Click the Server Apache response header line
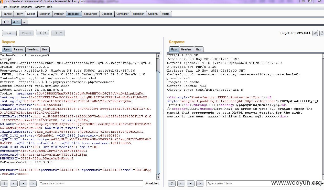The width and height of the screenshot is (324, 190). coord(224,63)
